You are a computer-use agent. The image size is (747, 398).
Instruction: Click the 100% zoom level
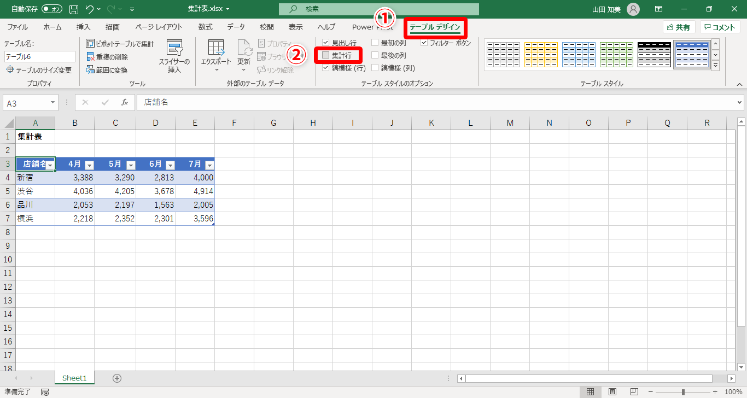click(733, 392)
